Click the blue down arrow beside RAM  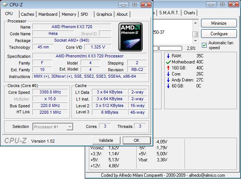(168, 56)
